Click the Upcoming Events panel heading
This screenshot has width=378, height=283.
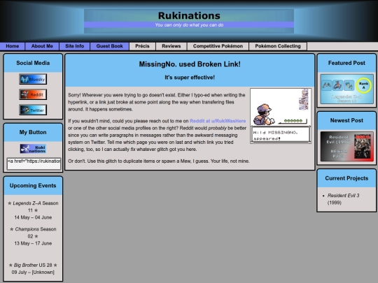[x=33, y=186]
